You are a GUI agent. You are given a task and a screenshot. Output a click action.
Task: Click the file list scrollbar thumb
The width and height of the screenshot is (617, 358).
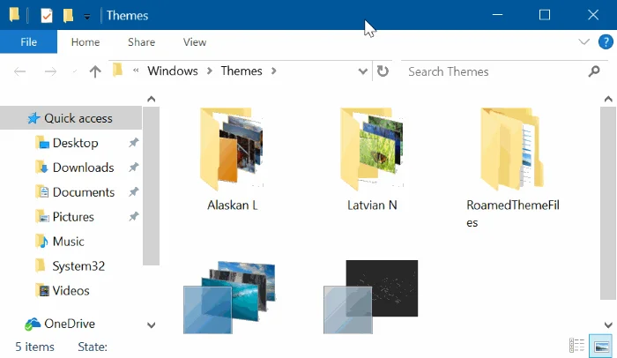point(608,203)
